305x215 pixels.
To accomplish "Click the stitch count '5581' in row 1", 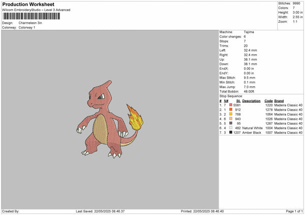I will point(237,105).
